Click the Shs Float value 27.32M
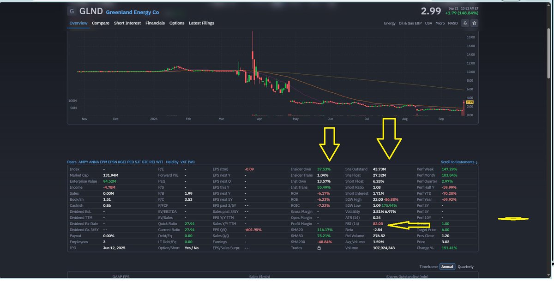Screen dimensions: 554x300 point(379,175)
